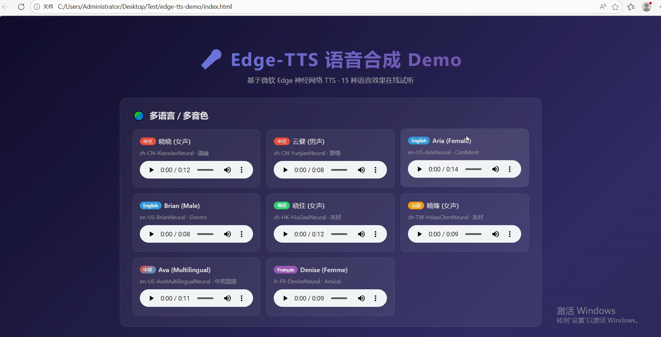661x337 pixels.
Task: Seek on the Brian (Male) progress bar
Action: pos(205,234)
